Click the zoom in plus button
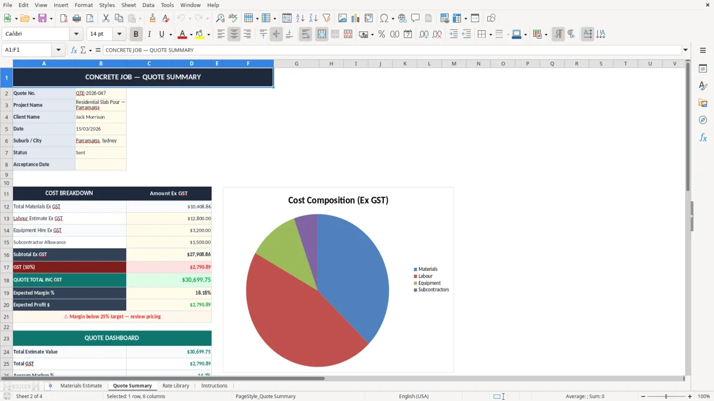 tap(690, 396)
